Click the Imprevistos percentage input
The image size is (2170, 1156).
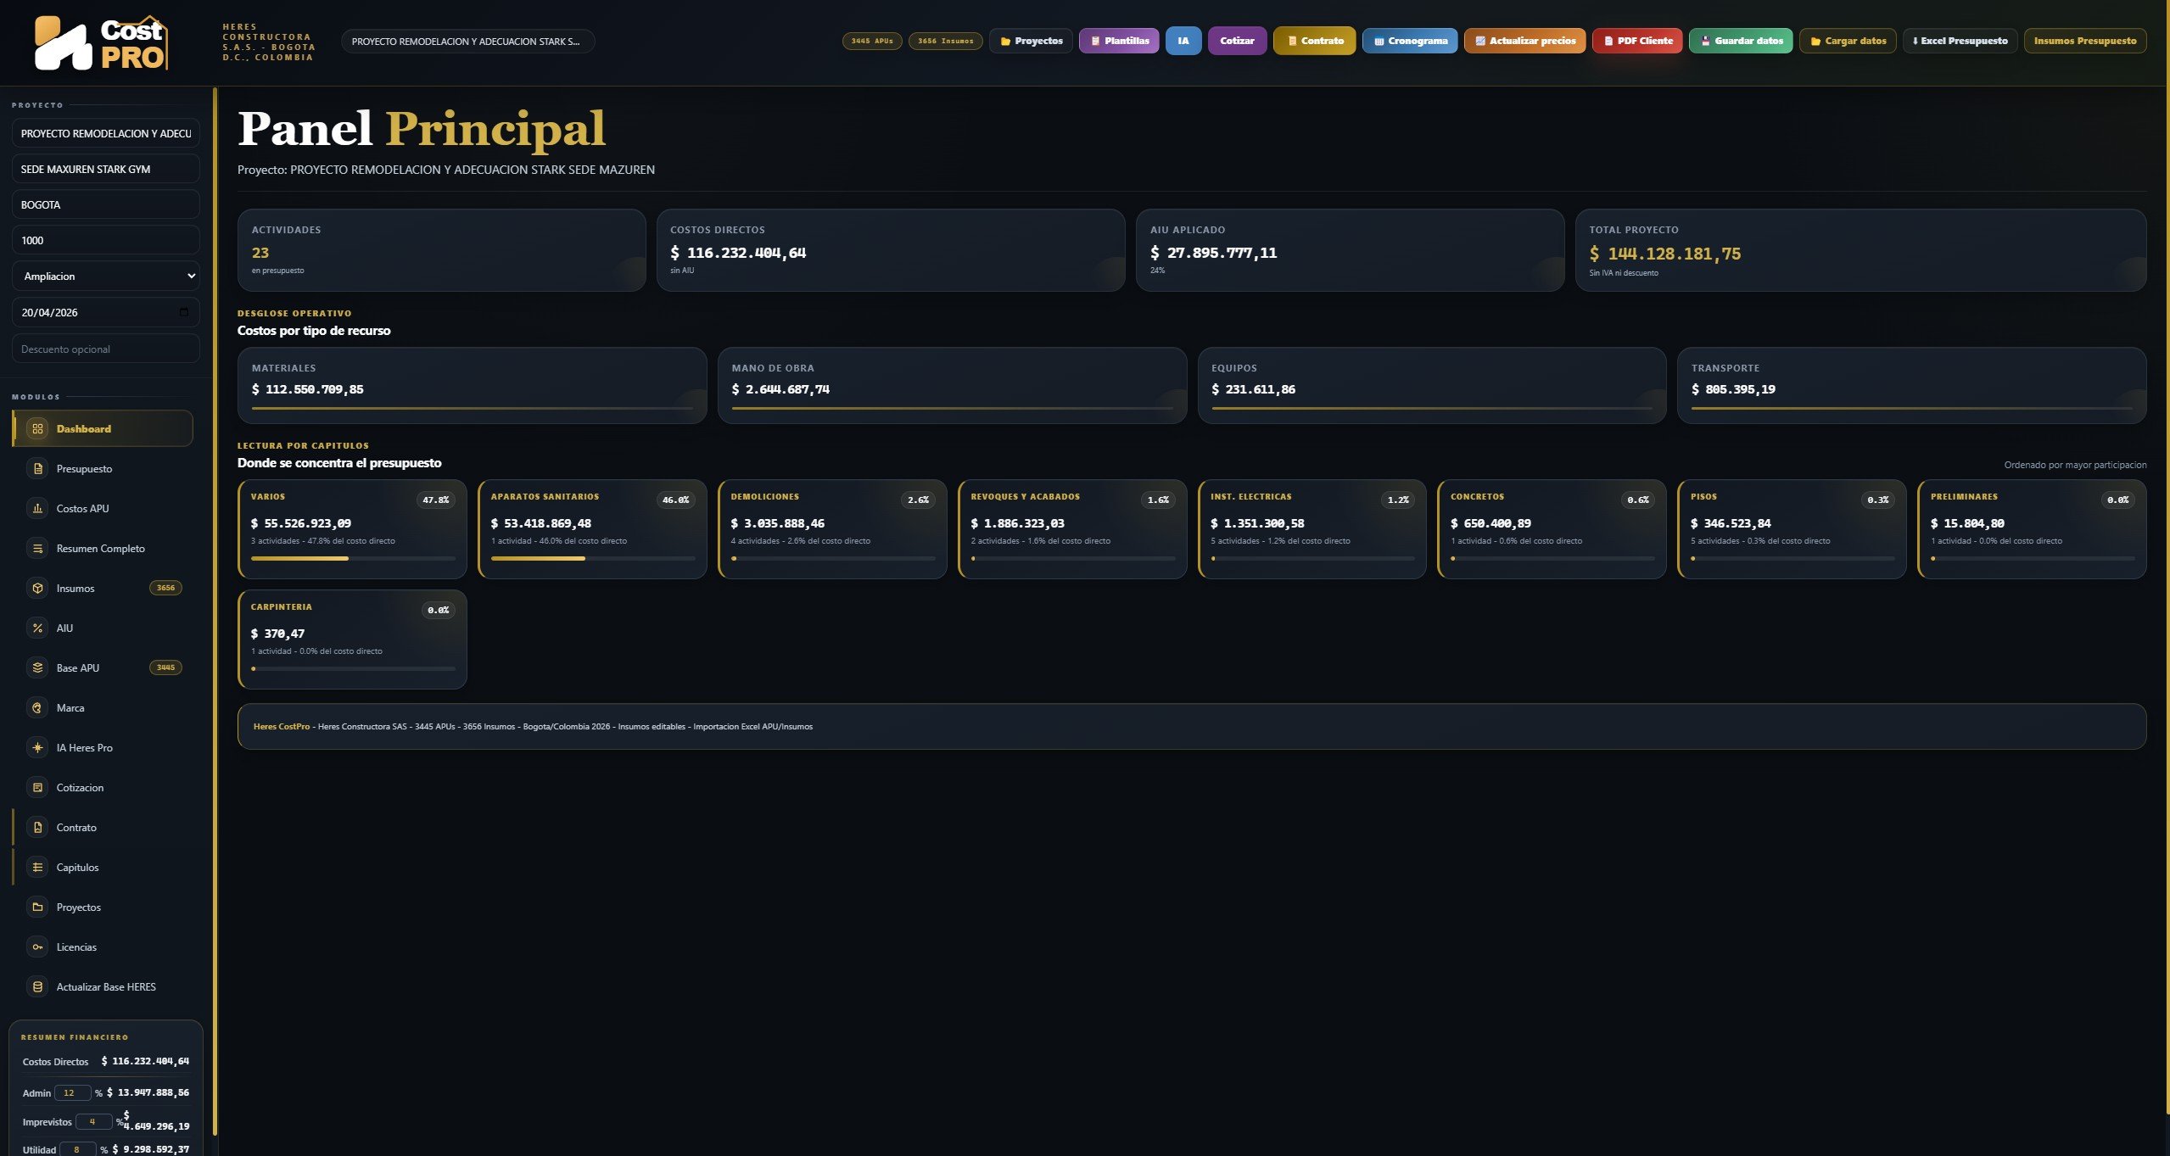pyautogui.click(x=93, y=1121)
